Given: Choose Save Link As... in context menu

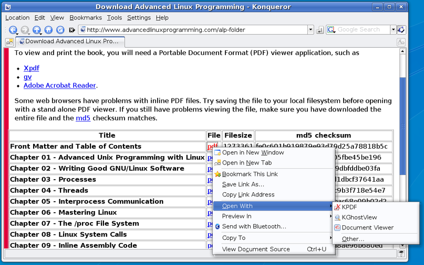Looking at the screenshot, I should pos(273,184).
